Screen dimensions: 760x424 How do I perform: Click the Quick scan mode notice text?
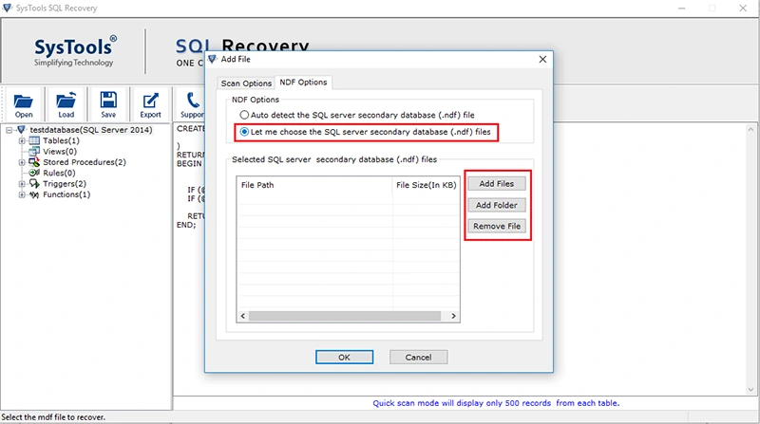[496, 403]
